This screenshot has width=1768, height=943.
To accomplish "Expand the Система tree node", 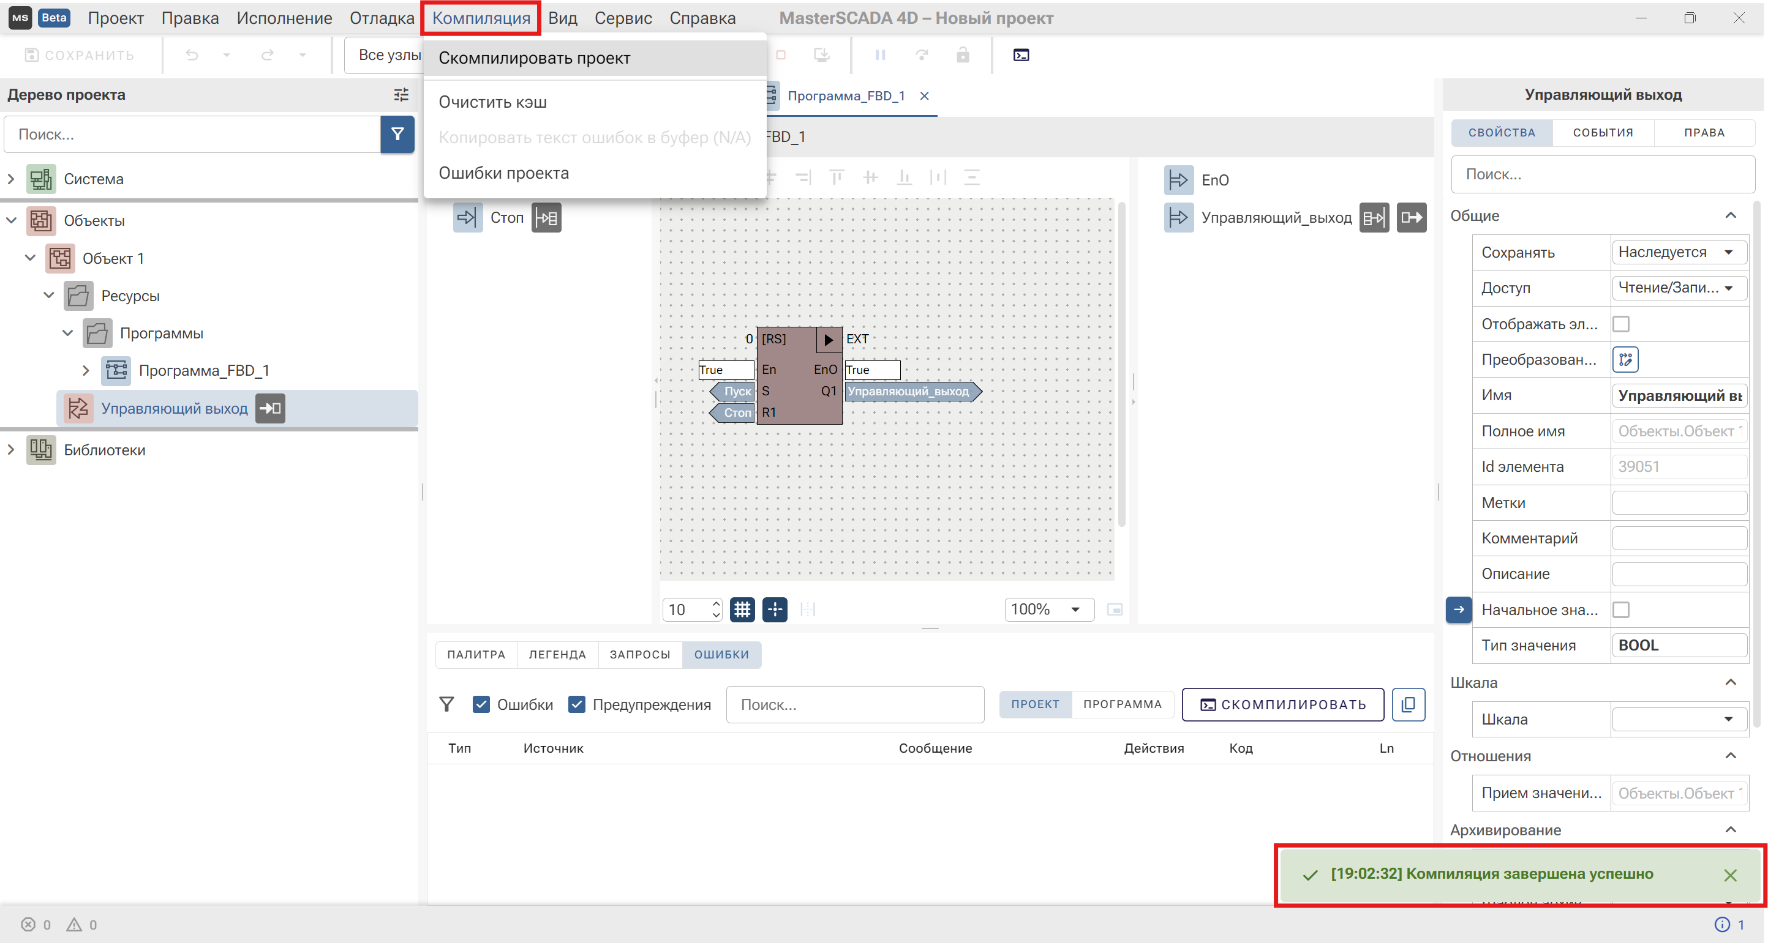I will (x=11, y=179).
